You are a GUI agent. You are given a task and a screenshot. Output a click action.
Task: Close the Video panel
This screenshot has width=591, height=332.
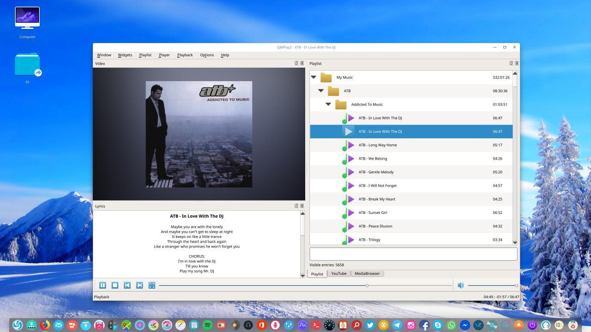[x=302, y=63]
